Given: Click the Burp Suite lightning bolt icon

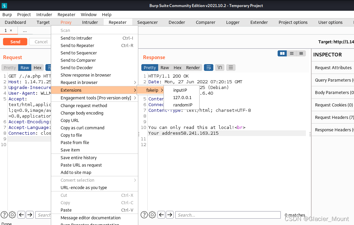Looking at the screenshot, I should point(4,5).
